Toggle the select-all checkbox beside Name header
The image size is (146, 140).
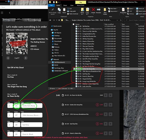[73, 24]
